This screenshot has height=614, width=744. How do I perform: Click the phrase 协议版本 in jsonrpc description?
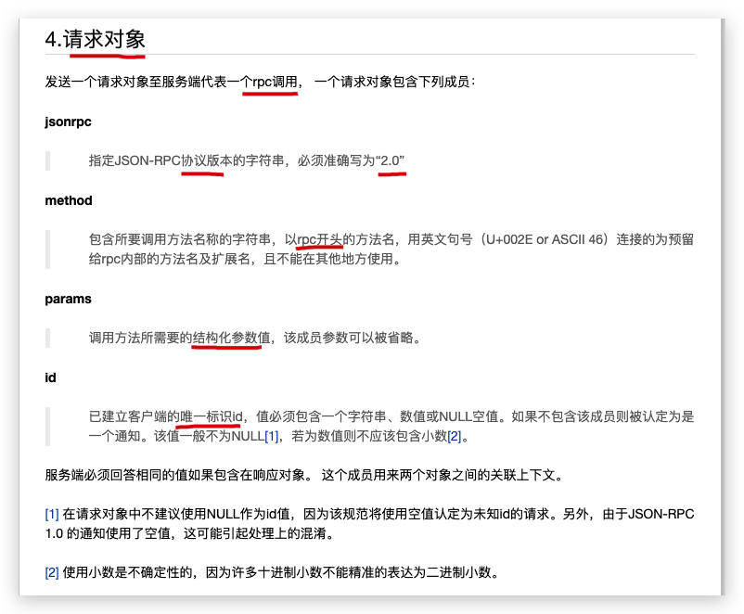click(206, 160)
